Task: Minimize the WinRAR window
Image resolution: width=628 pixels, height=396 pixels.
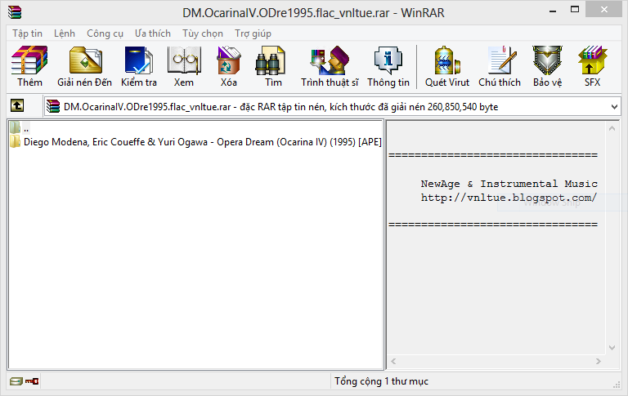Action: 553,11
